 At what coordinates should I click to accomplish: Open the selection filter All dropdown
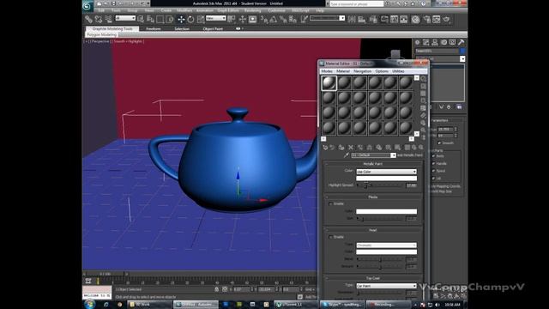tap(125, 18)
